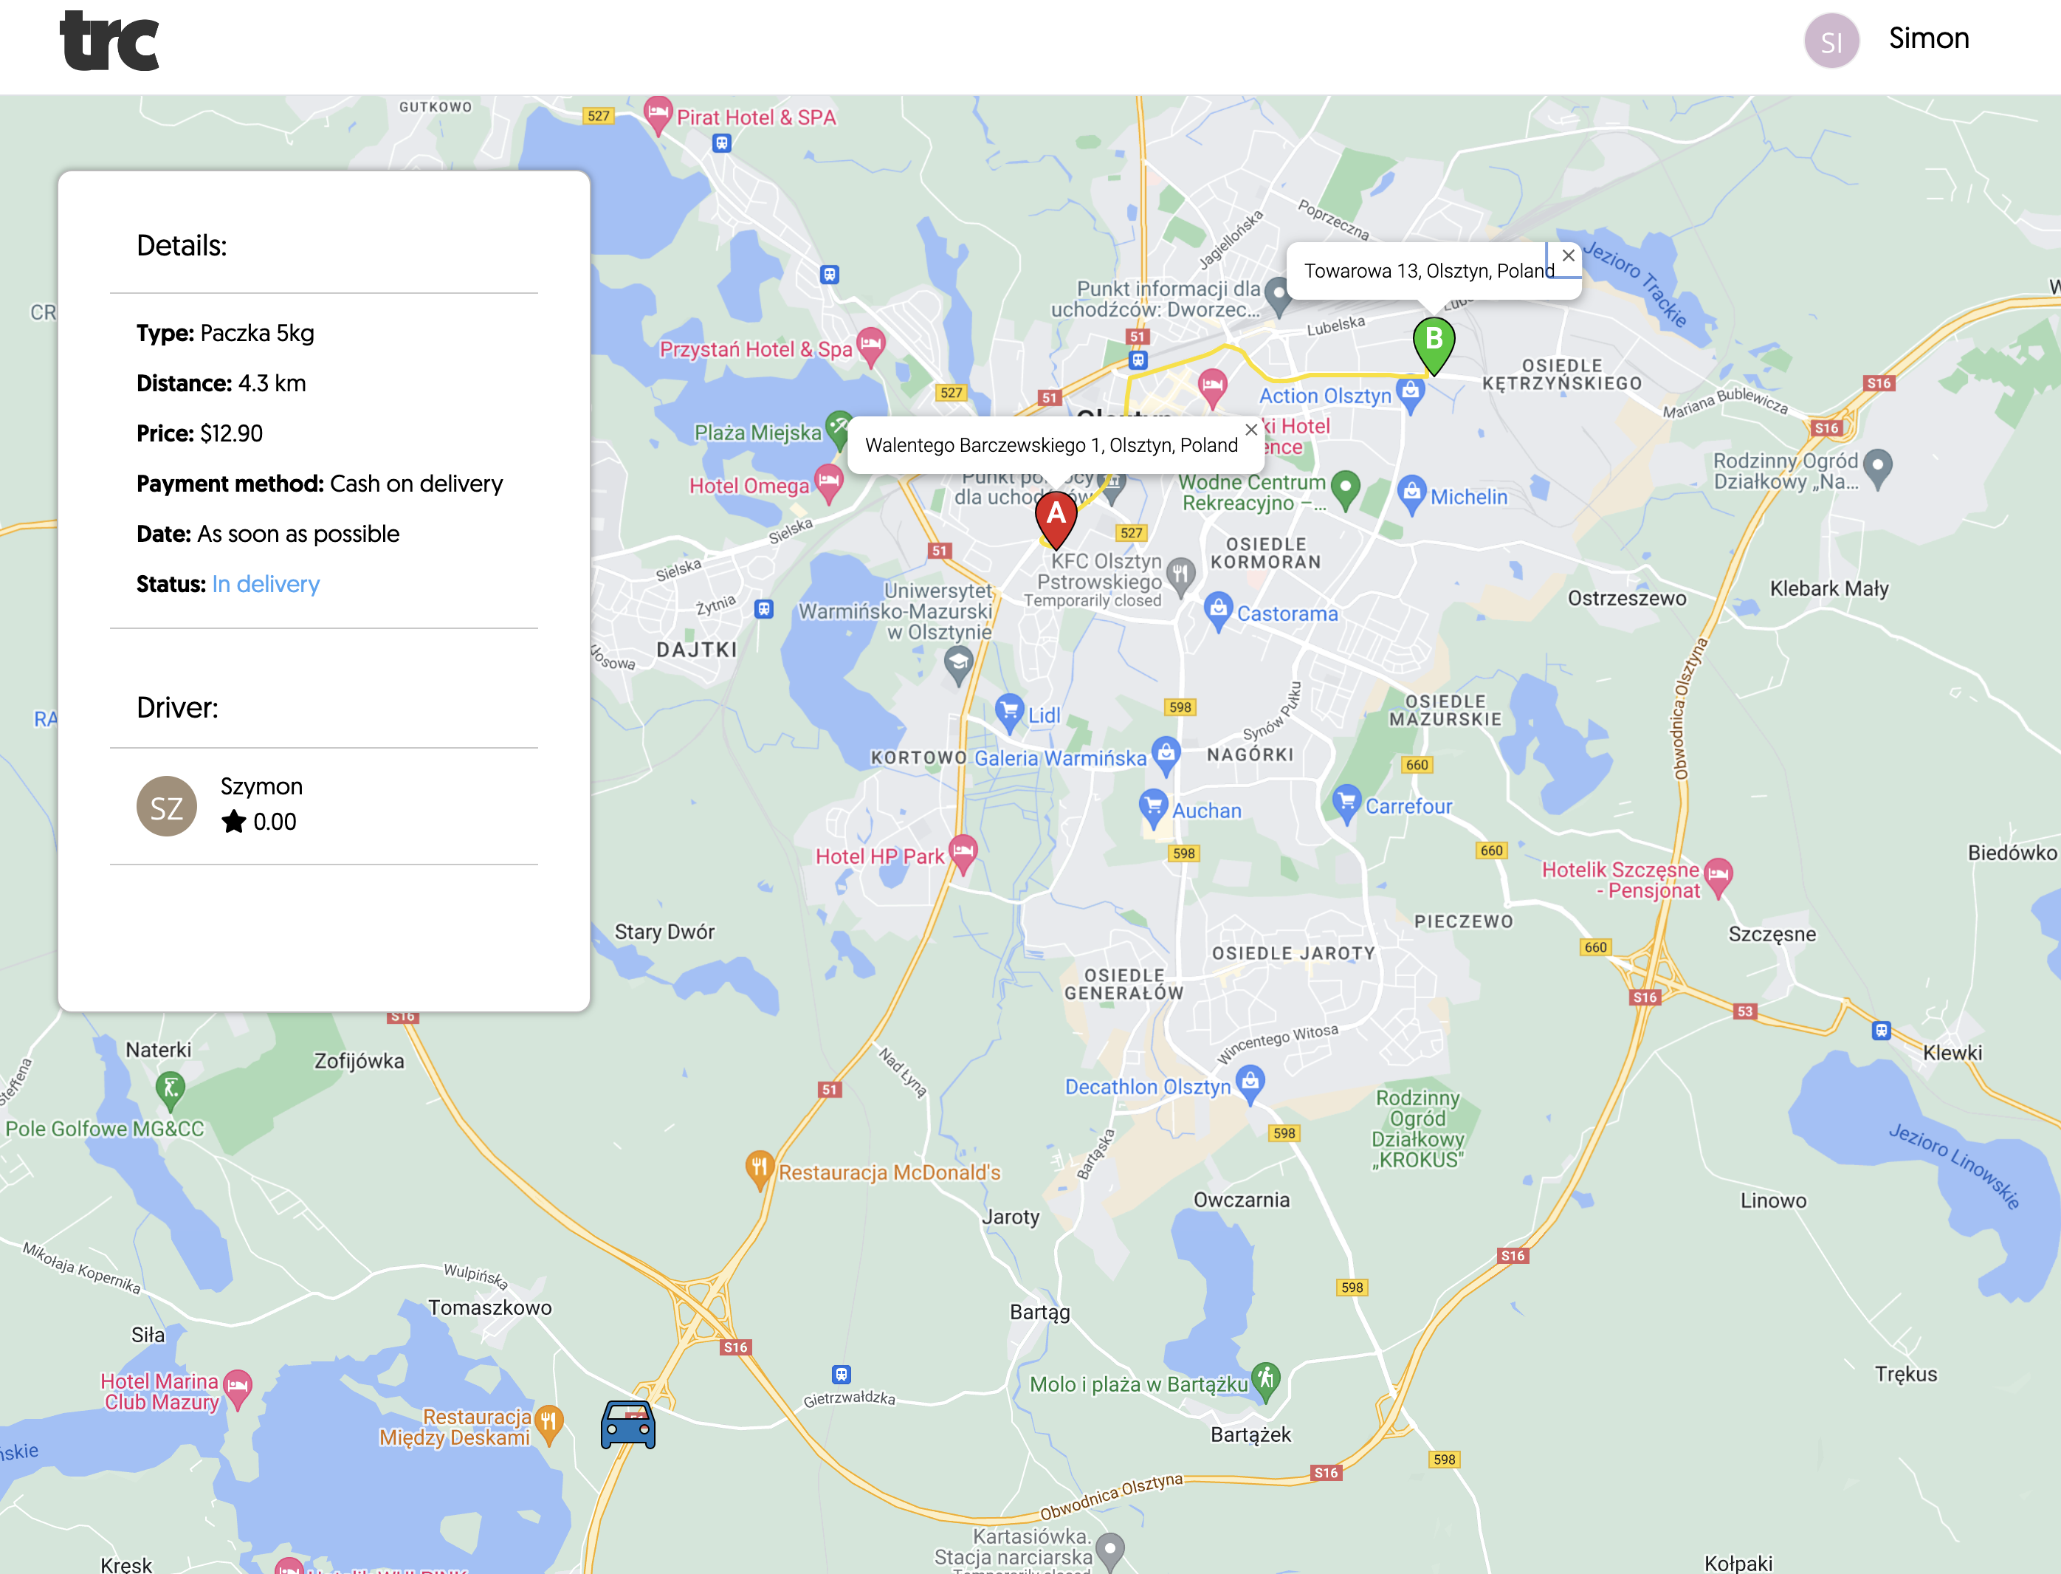Click the trc logo
Image resolution: width=2061 pixels, height=1574 pixels.
[109, 41]
